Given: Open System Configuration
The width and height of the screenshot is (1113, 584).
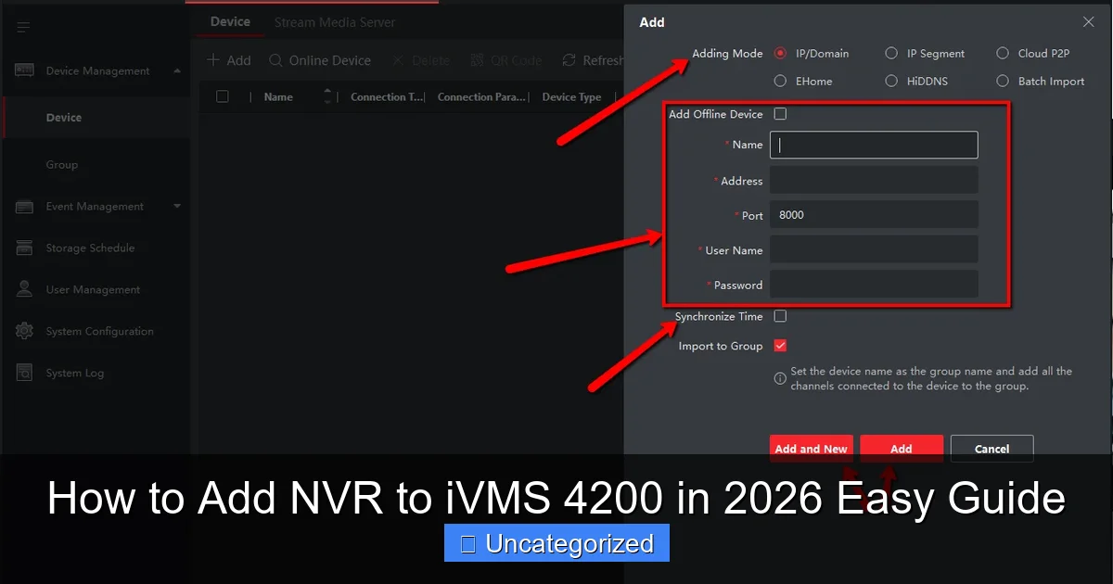Looking at the screenshot, I should tap(99, 331).
